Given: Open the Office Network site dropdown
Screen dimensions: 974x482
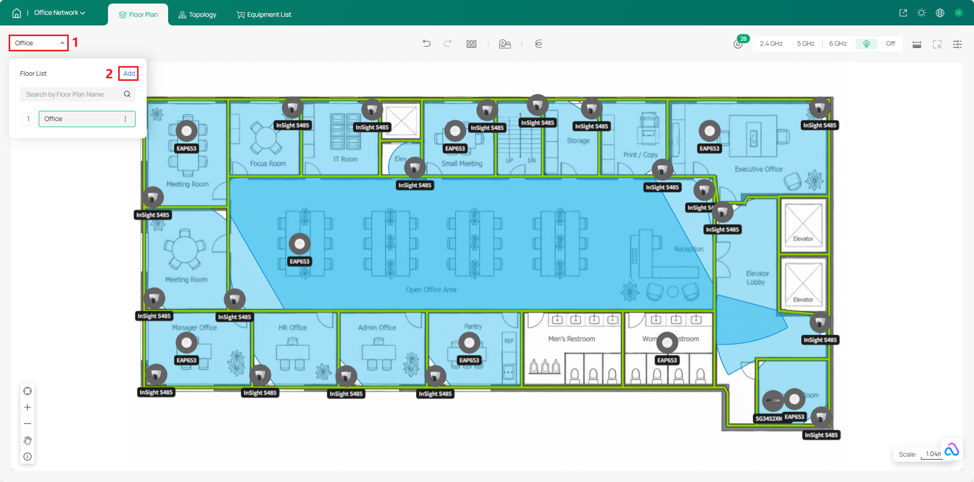Looking at the screenshot, I should [x=60, y=13].
